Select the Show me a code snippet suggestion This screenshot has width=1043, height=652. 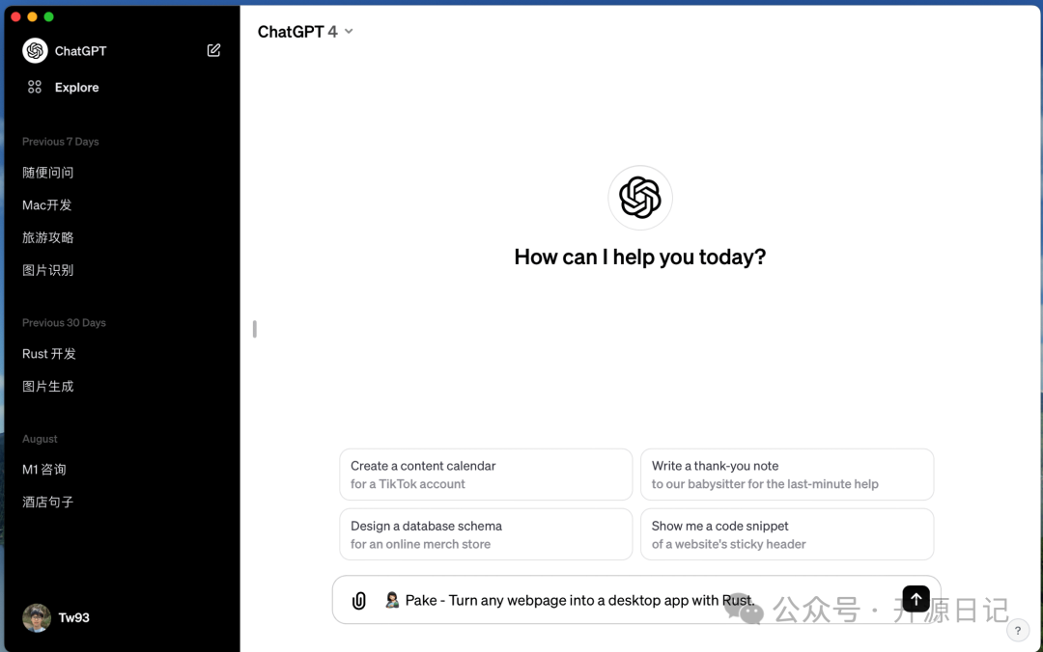(x=787, y=534)
